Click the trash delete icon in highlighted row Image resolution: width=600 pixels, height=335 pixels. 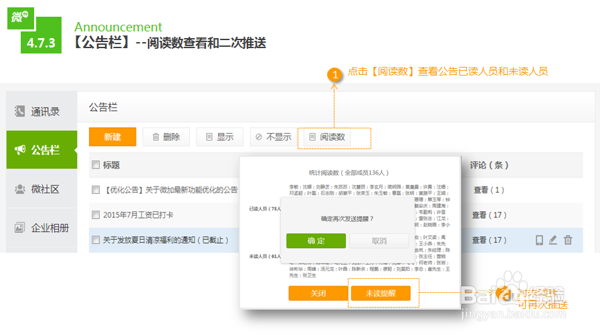569,240
